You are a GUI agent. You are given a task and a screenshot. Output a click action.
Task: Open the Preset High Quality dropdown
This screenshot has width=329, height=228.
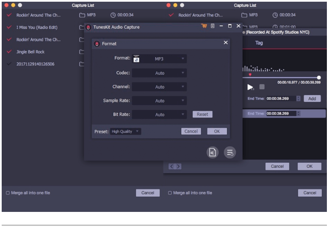coord(125,131)
